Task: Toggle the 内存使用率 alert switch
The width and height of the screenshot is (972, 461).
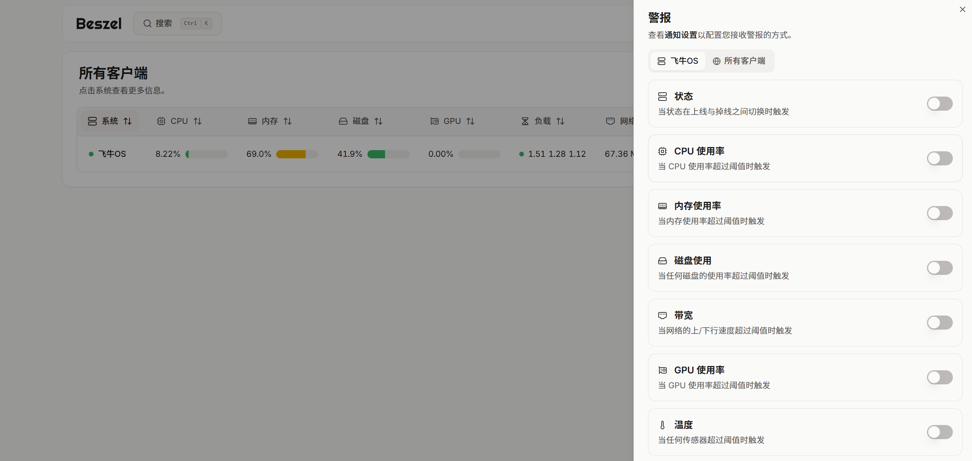Action: 939,213
